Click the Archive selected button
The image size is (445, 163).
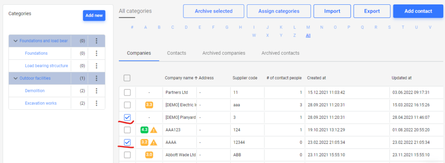213,11
